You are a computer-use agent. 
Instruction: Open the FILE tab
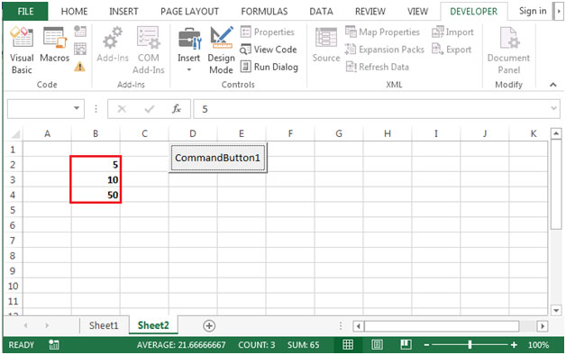[x=25, y=11]
